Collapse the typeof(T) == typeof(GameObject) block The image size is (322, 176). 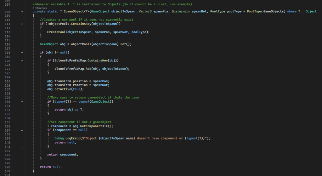(22, 102)
